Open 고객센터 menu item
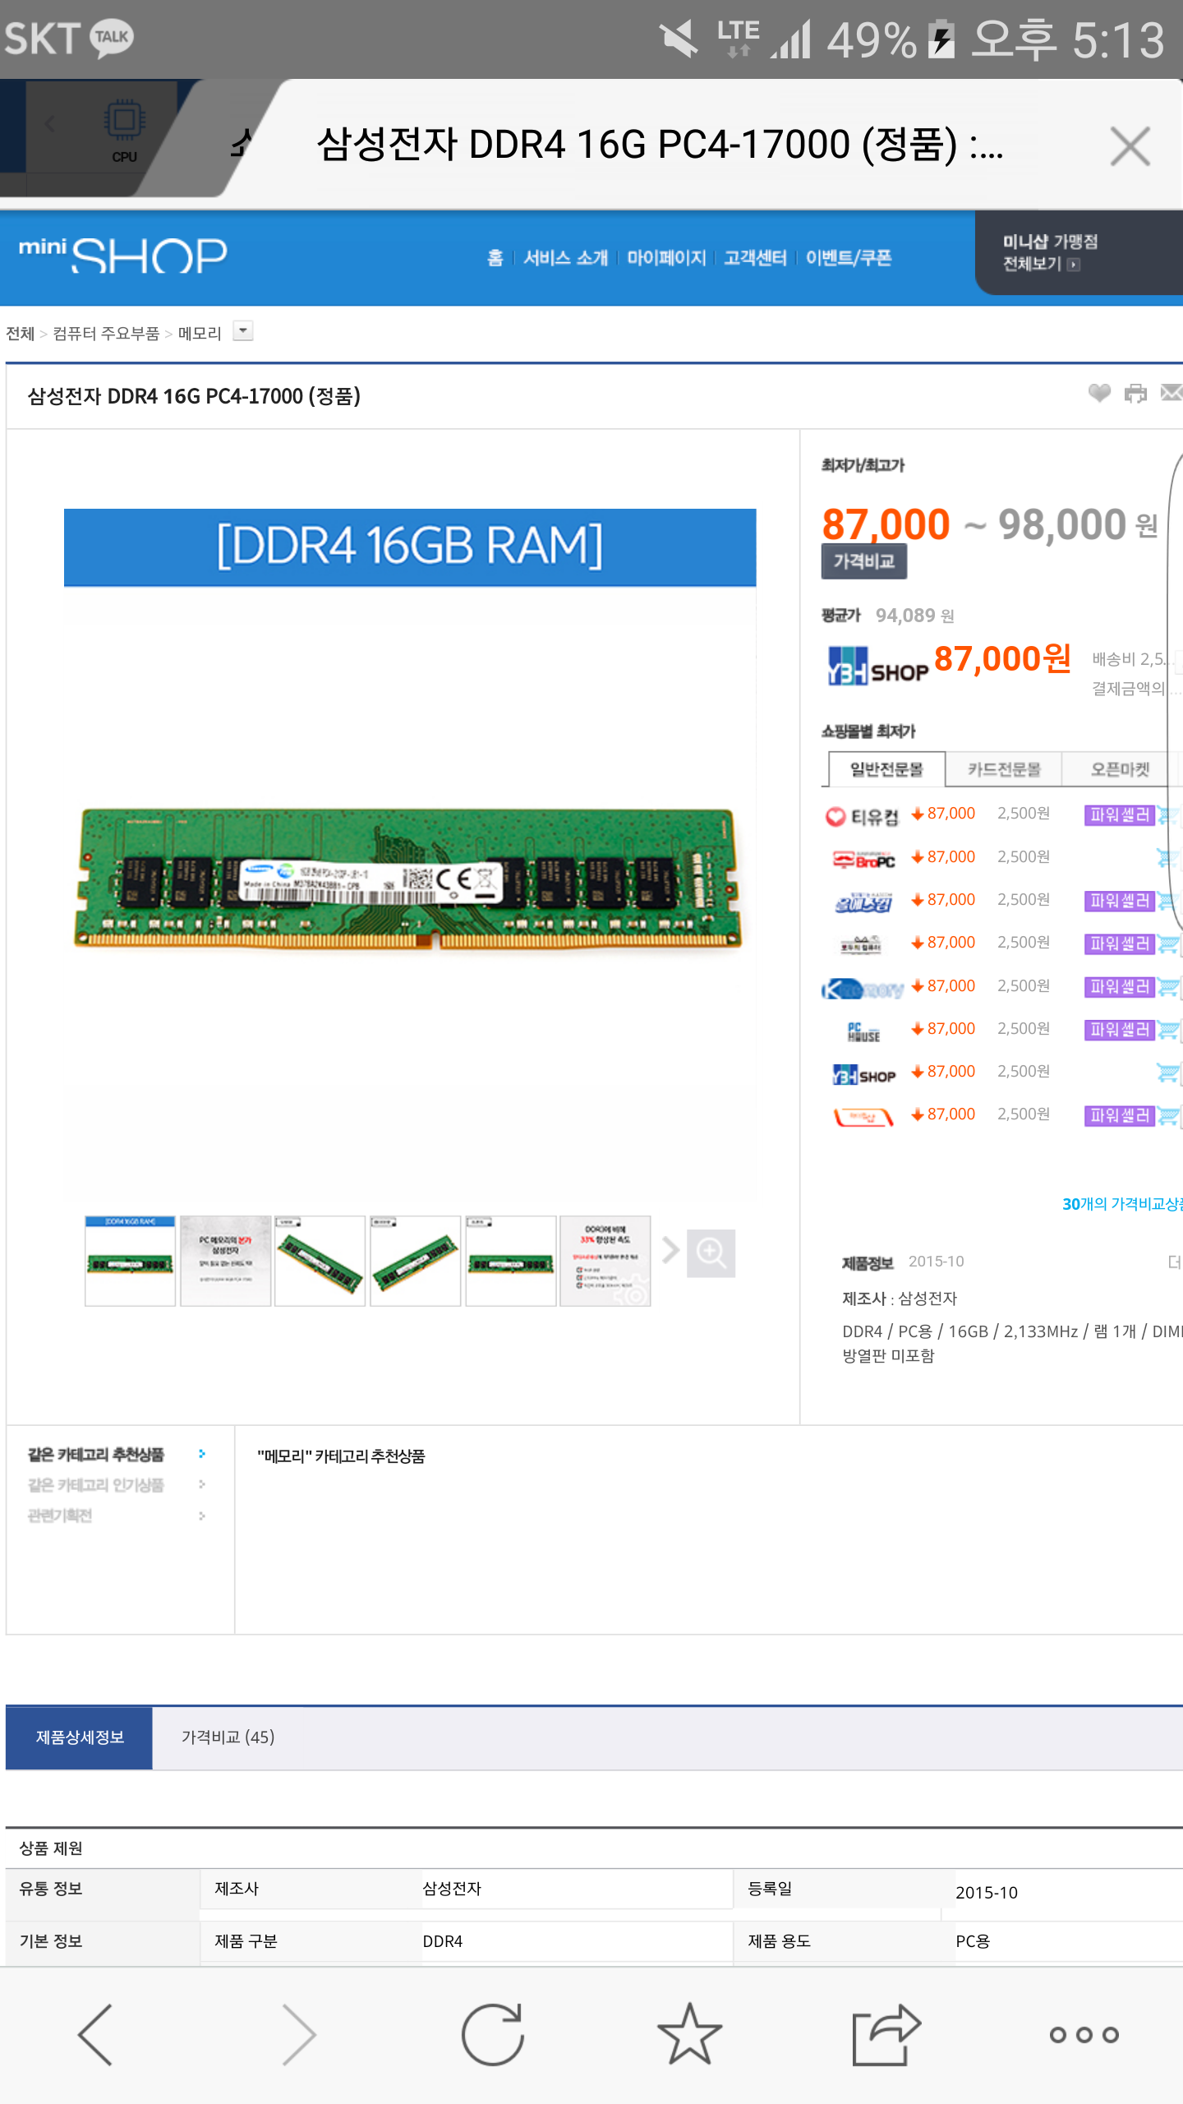Screen dimensions: 1183x2104 click(x=755, y=258)
